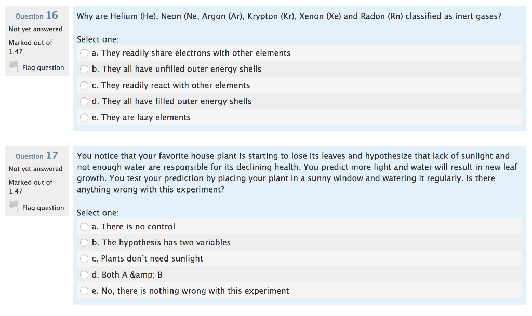Viewport: 532px width, 316px height.
Task: Select answer a for Question 16
Action: pos(84,53)
